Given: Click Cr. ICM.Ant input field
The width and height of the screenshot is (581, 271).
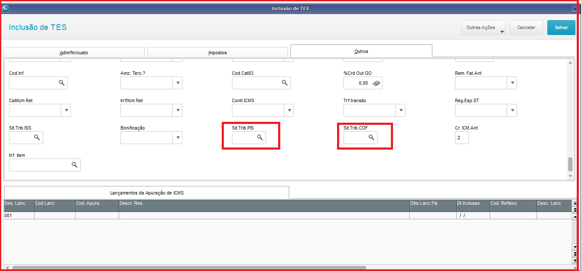Looking at the screenshot, I should [462, 138].
